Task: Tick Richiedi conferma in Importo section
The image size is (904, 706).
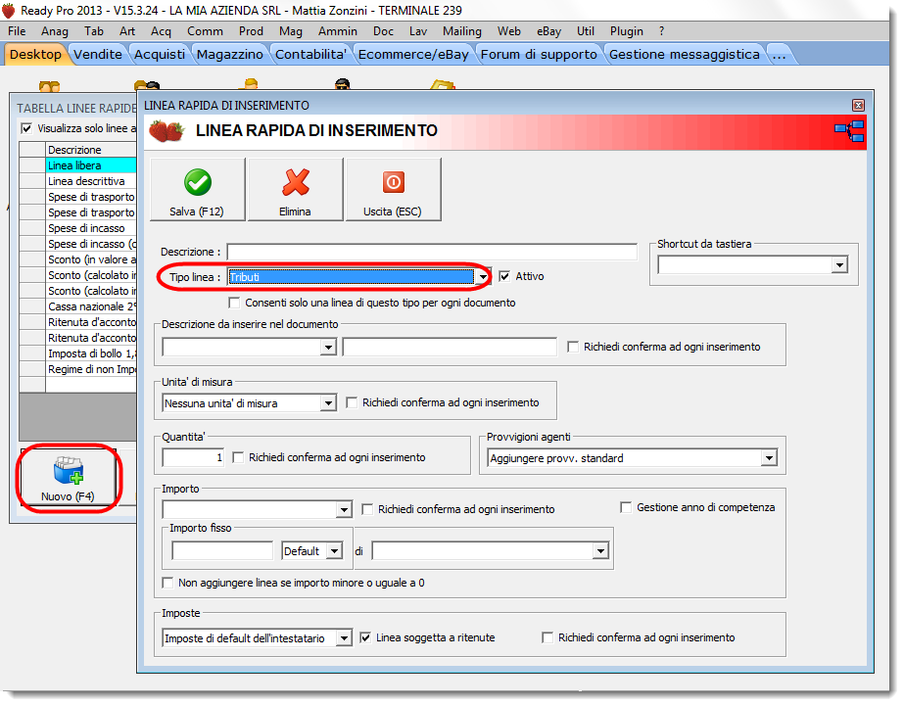Action: [367, 509]
